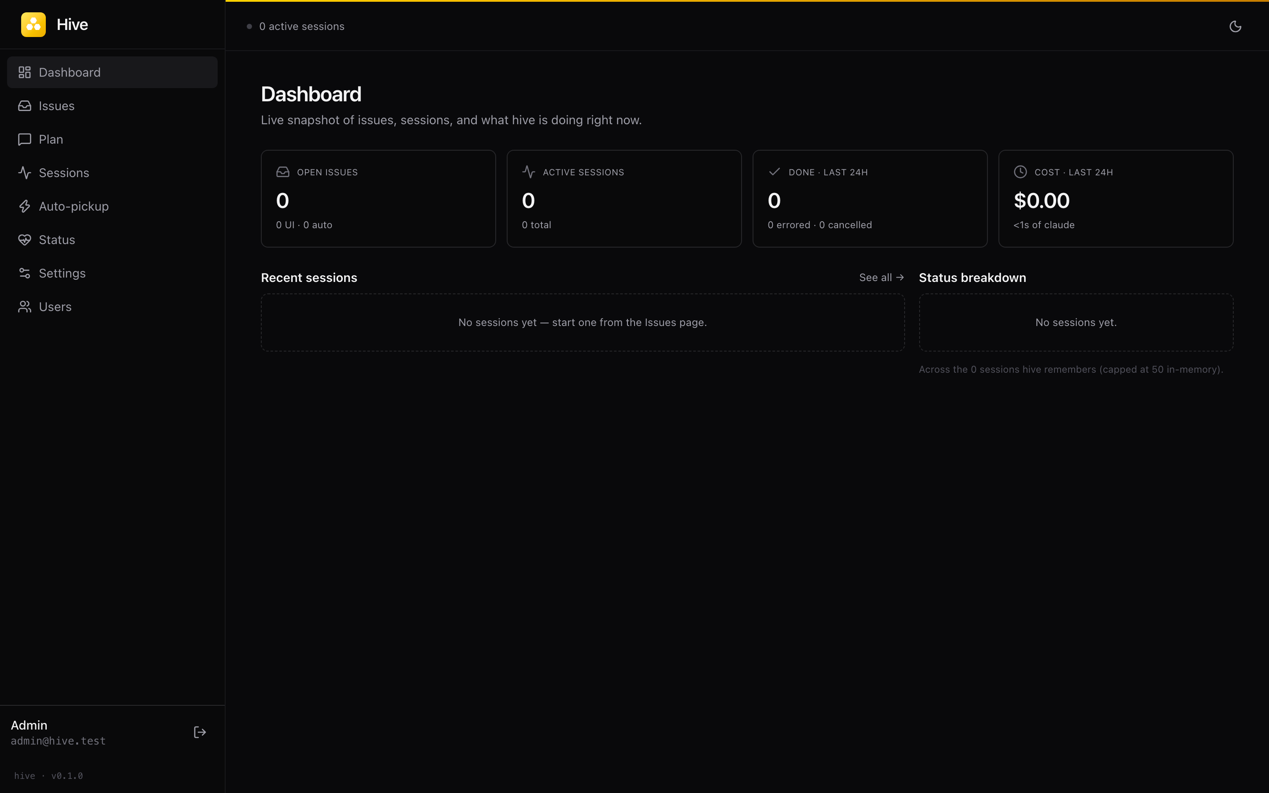Navigate to Sessions in sidebar
The width and height of the screenshot is (1269, 793).
click(112, 173)
